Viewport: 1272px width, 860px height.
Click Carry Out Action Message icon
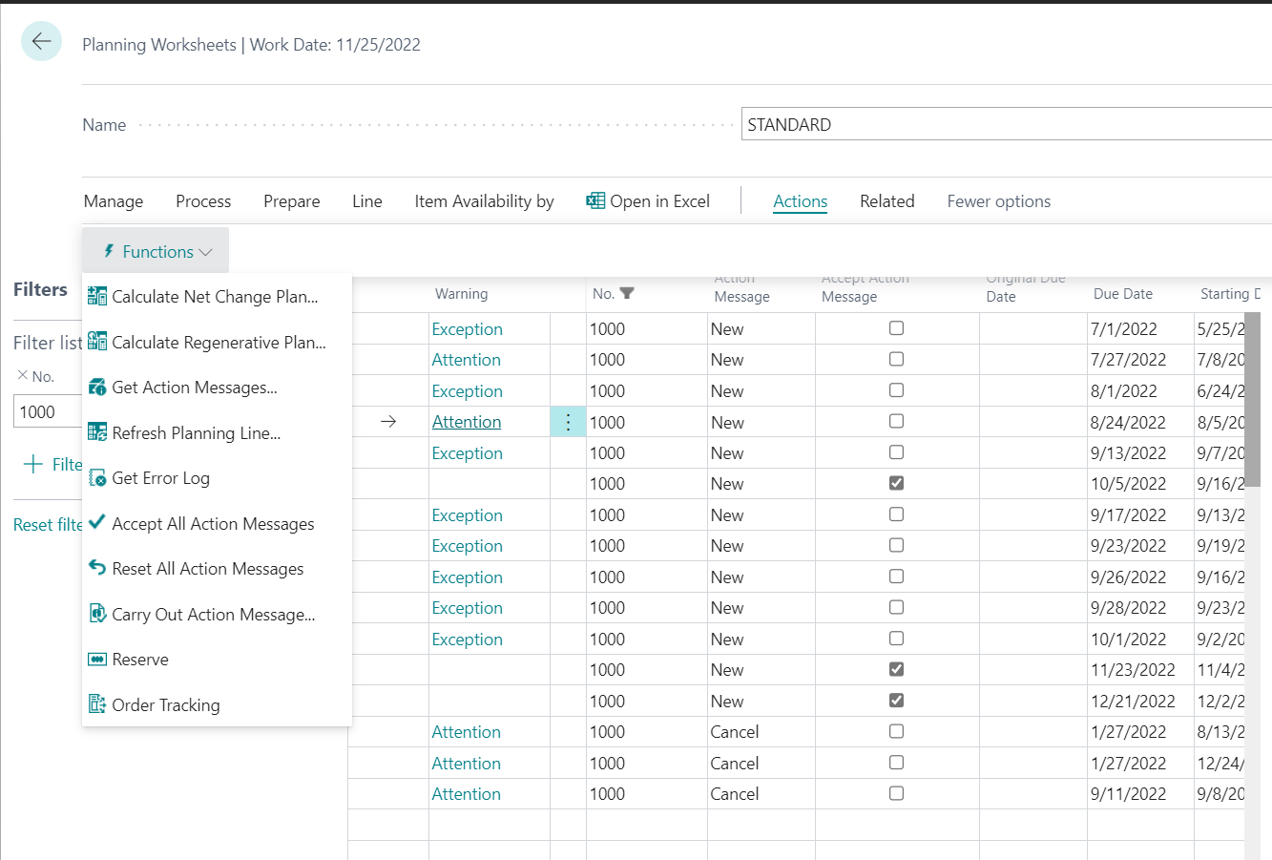pyautogui.click(x=97, y=614)
